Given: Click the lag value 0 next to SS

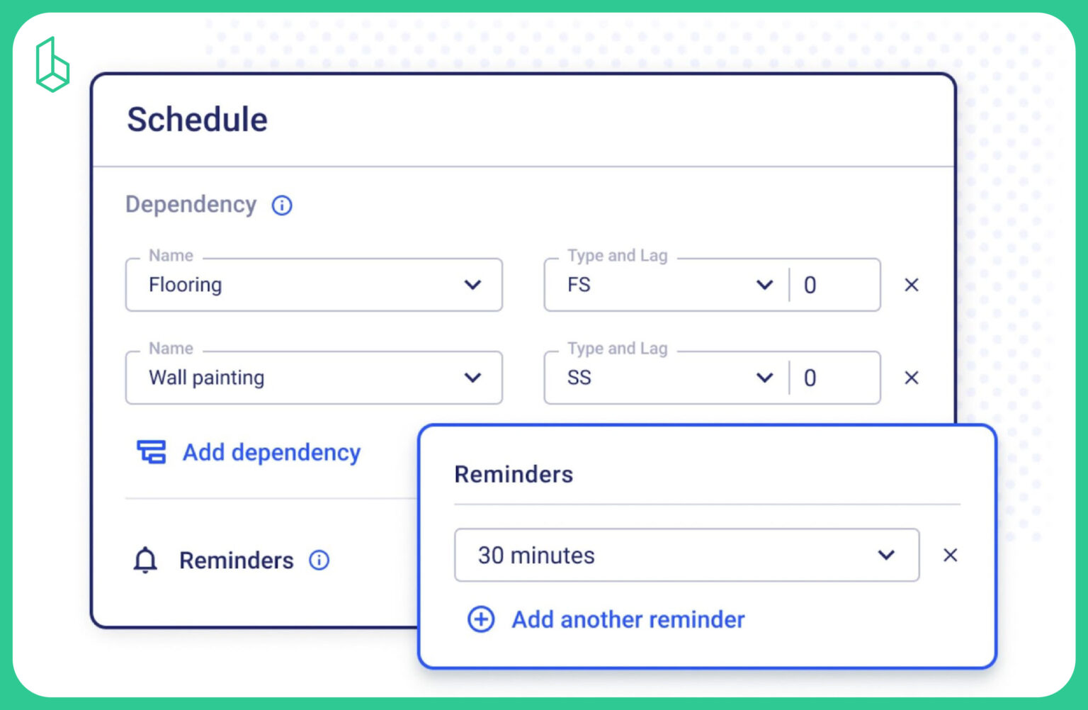Looking at the screenshot, I should pyautogui.click(x=810, y=378).
